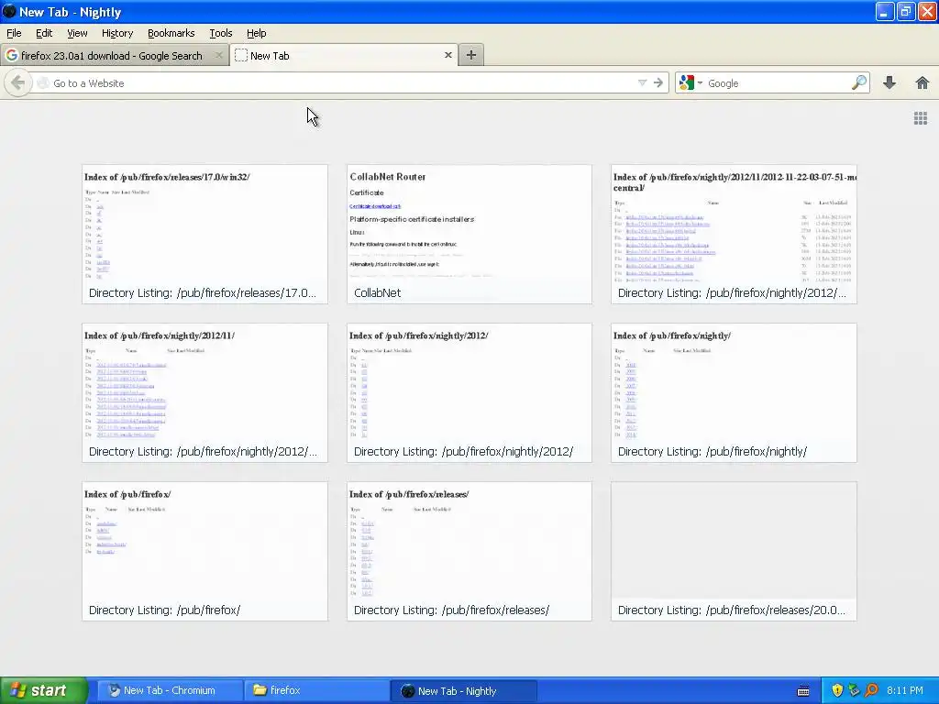This screenshot has height=704, width=939.
Task: Open blank /pub/firefox/releases/20.0 thumbnail
Action: [734, 551]
